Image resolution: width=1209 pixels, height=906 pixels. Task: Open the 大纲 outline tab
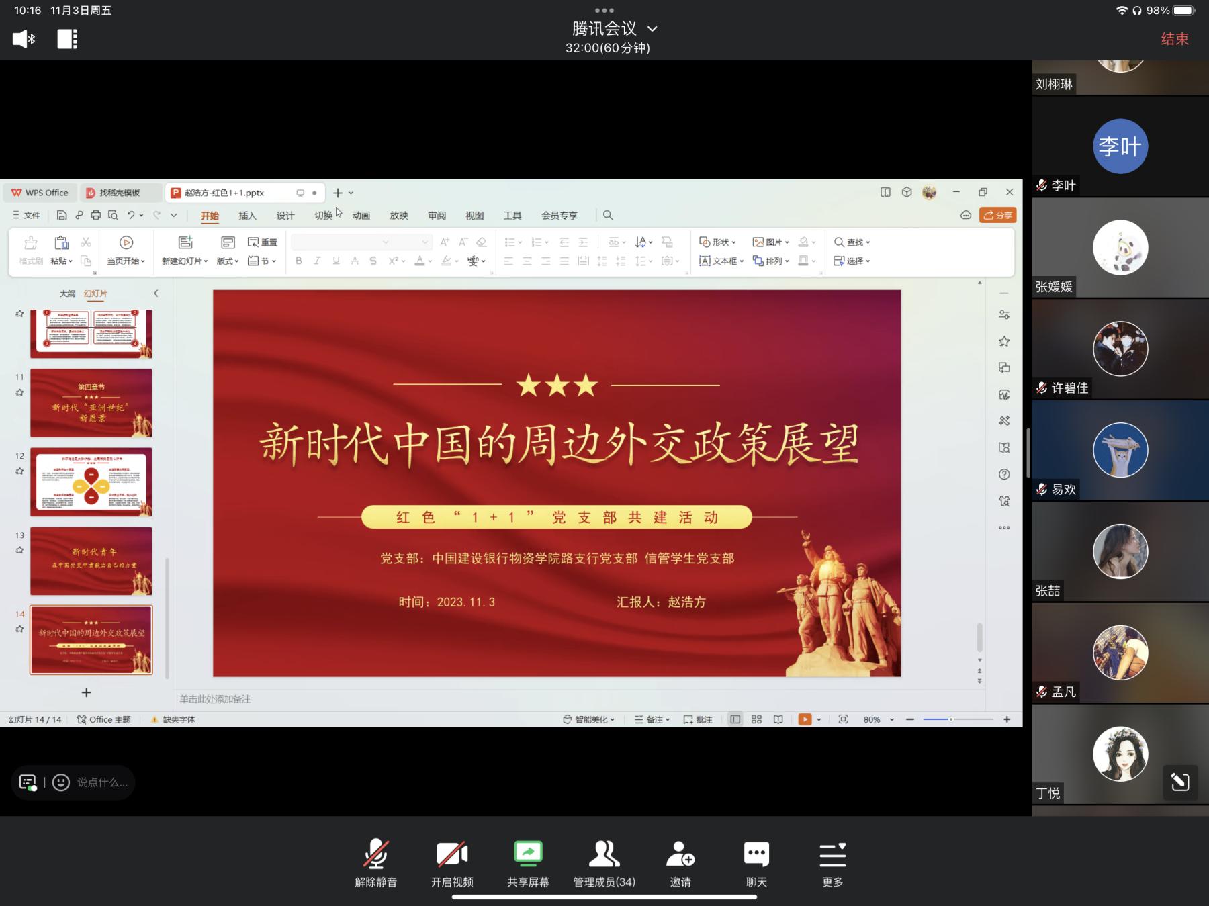(x=67, y=293)
